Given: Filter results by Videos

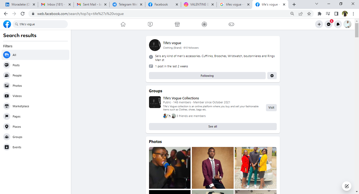Looking at the screenshot, I should click(x=36, y=96).
